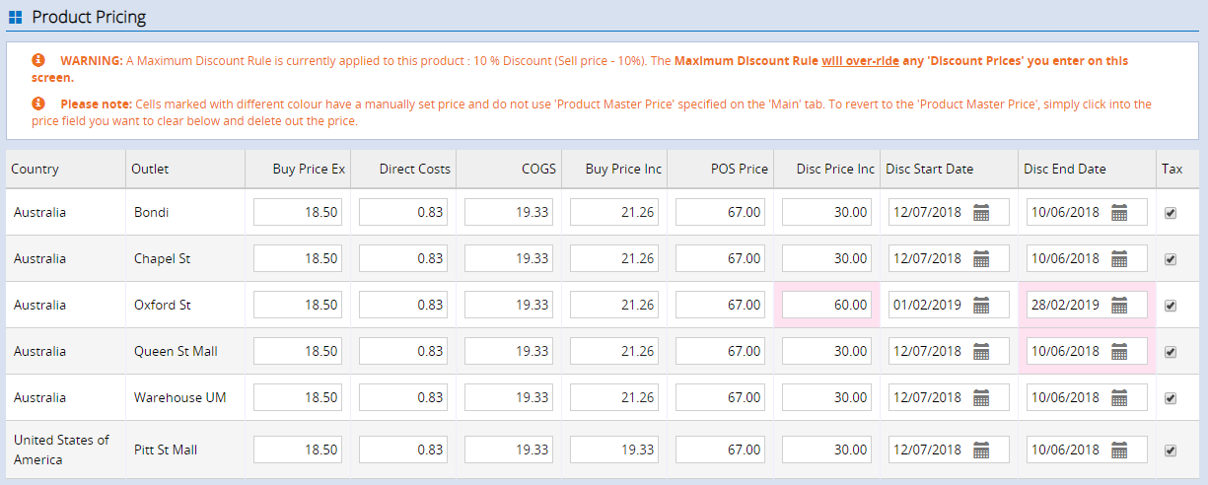Edit Queen St Mall Direct Costs field
Viewport: 1208px width, 485px height.
tap(403, 351)
